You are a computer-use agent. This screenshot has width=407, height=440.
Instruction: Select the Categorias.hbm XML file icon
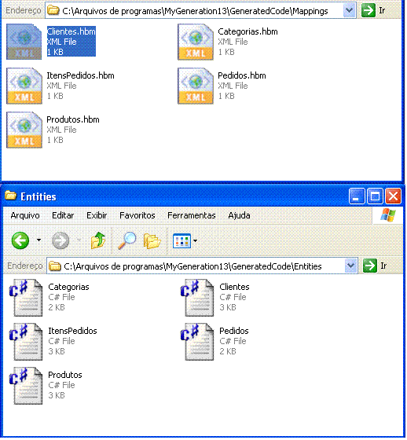point(196,42)
